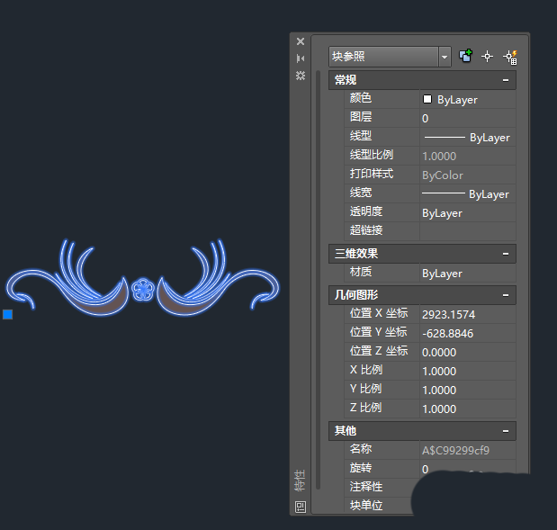Edit the Z 比例 value 1.0000
The width and height of the screenshot is (557, 530).
(x=468, y=409)
